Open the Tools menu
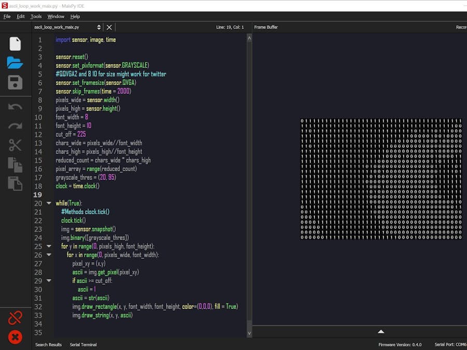This screenshot has width=467, height=350. tap(35, 16)
